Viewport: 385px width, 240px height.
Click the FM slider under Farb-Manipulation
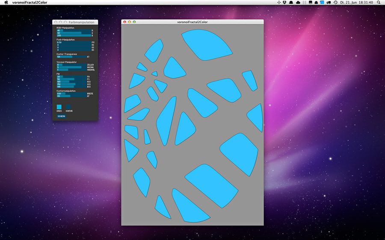coord(74,42)
